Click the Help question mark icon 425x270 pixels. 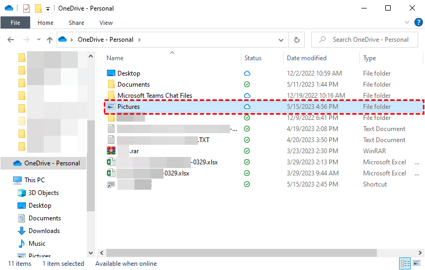(x=418, y=23)
